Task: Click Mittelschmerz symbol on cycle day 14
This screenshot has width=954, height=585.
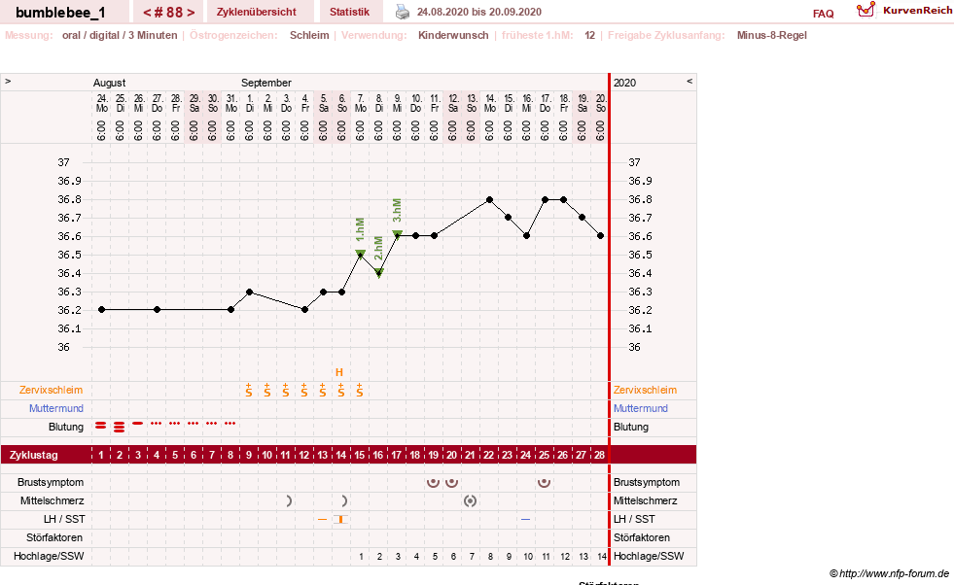Action: pyautogui.click(x=343, y=501)
